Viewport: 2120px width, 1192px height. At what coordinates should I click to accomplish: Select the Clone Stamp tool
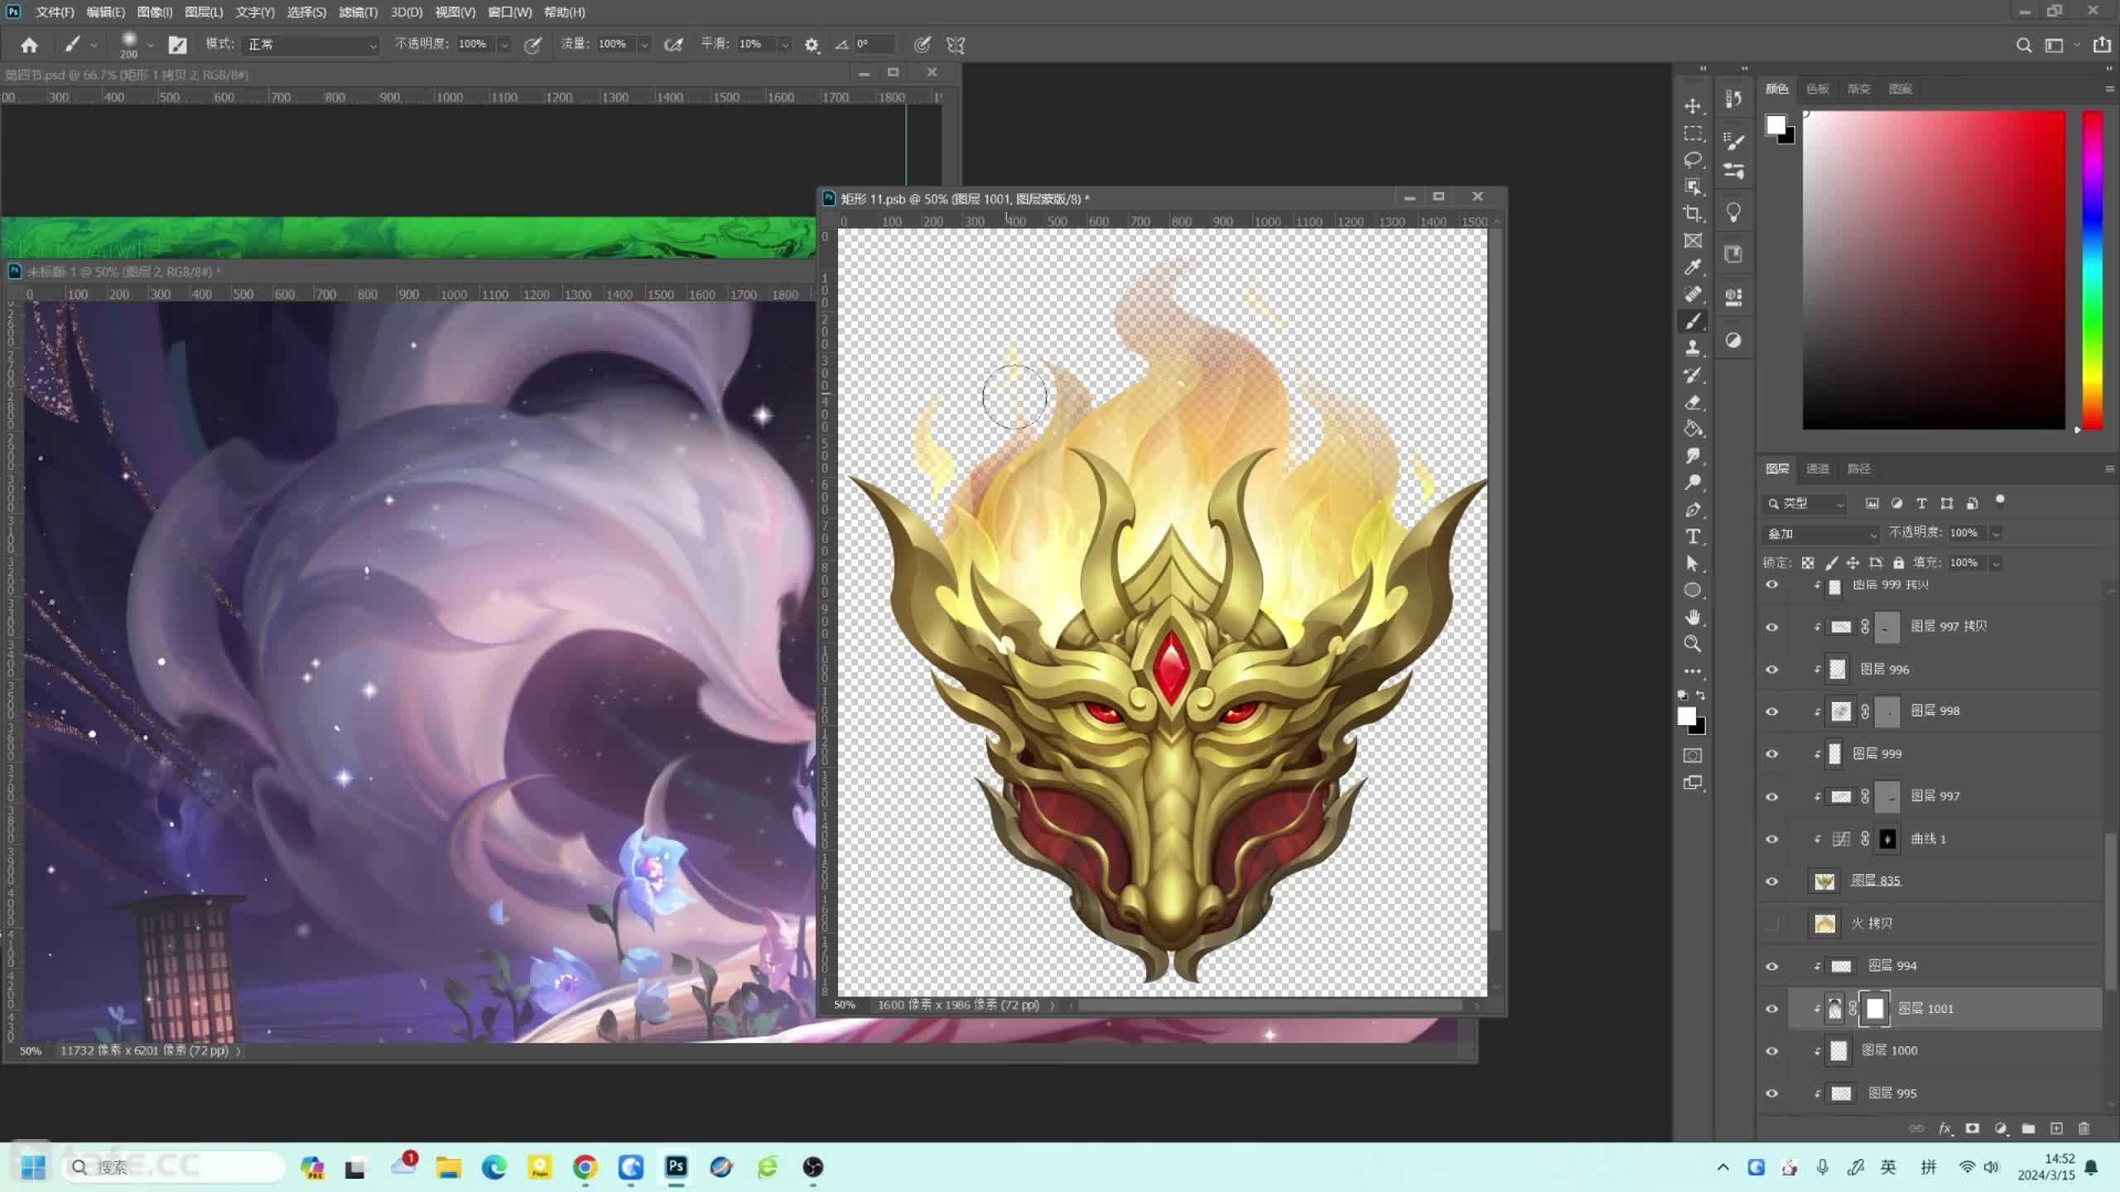click(1693, 348)
